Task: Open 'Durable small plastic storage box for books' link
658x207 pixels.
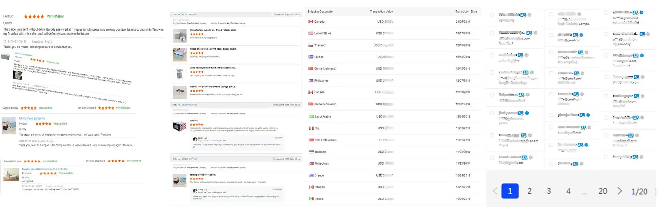Action: coord(45,169)
